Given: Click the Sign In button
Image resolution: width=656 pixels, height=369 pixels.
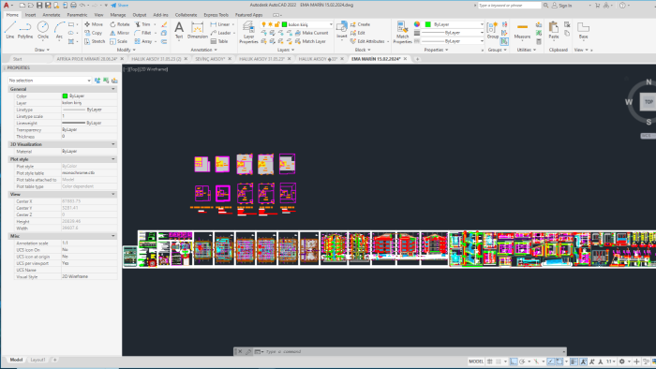Looking at the screenshot, I should point(561,6).
